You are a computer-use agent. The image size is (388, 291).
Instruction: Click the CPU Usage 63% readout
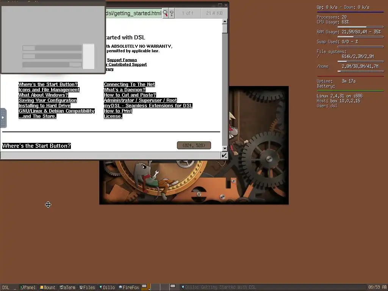pos(333,22)
